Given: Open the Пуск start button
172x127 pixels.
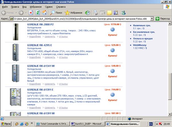Looking at the screenshot, I should pos(6,124).
